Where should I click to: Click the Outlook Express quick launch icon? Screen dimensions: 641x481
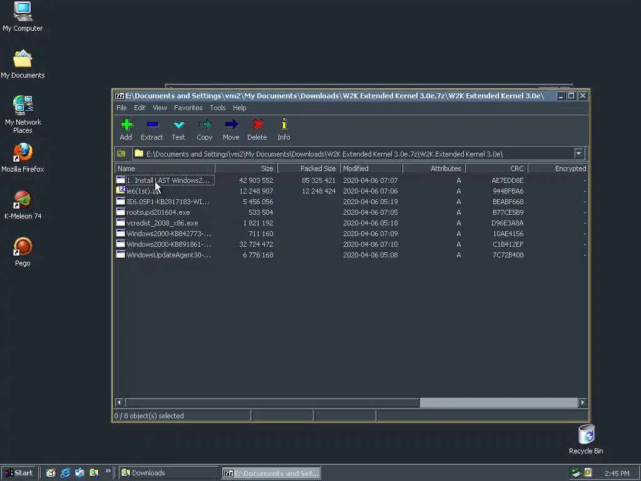[79, 473]
